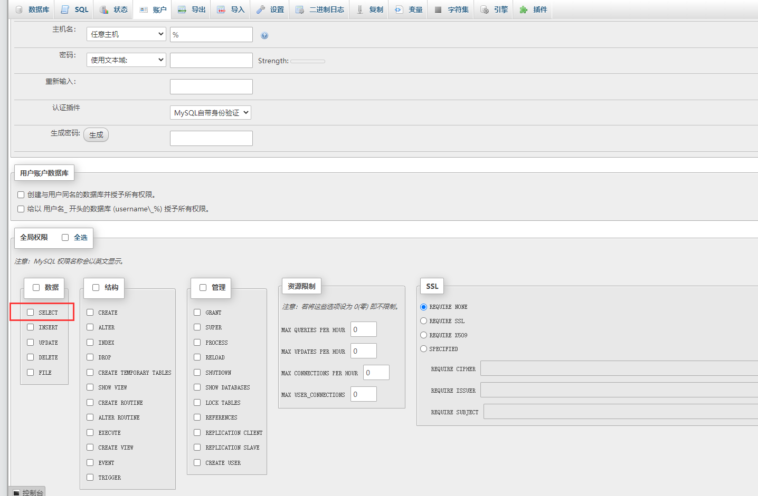Click the host name help icon

click(x=264, y=35)
